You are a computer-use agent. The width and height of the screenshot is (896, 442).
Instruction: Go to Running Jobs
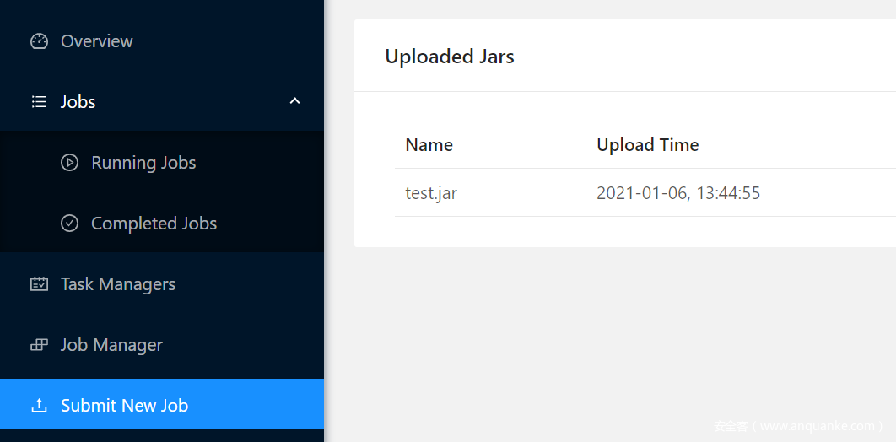pyautogui.click(x=162, y=163)
